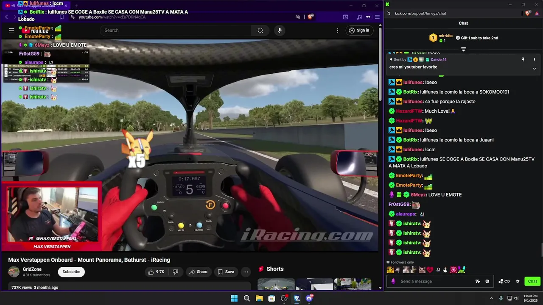Open pinned message three-dot options

point(535,60)
